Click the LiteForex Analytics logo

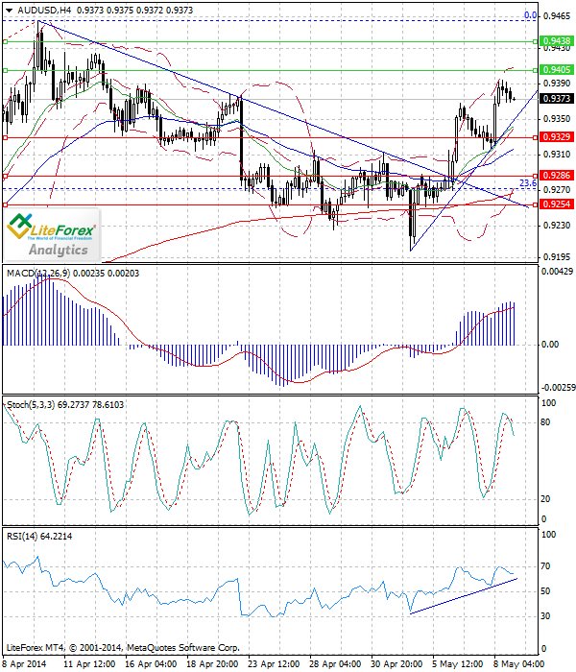coord(52,235)
